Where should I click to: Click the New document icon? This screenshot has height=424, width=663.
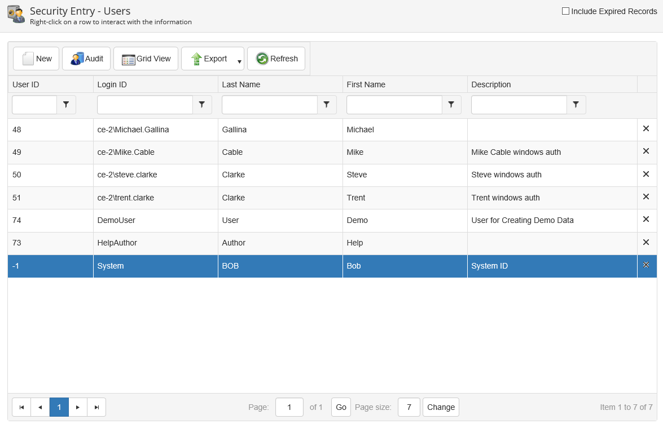coord(28,59)
